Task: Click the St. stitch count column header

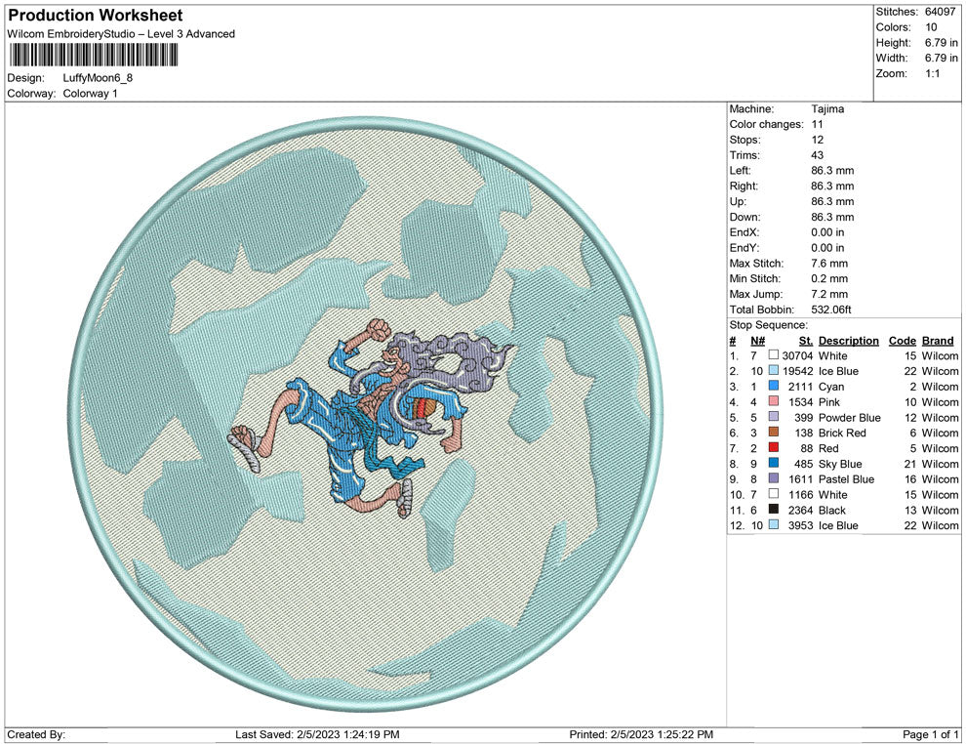Action: pyautogui.click(x=805, y=341)
